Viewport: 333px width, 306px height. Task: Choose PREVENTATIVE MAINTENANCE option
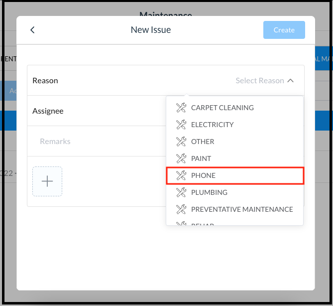[242, 209]
